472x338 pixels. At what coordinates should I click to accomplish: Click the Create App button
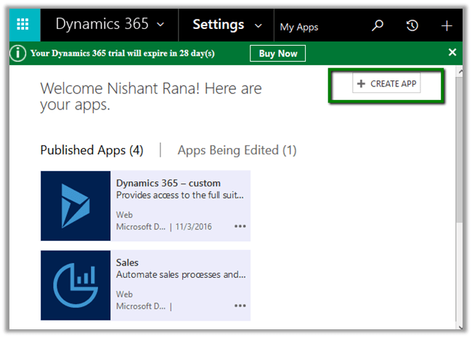(387, 84)
